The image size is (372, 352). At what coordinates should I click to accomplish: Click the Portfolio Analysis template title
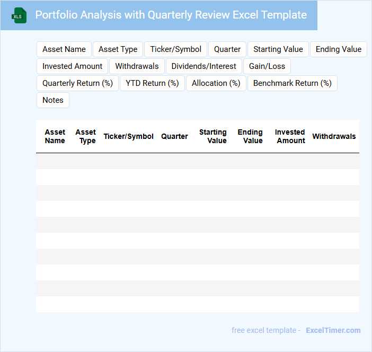point(171,15)
